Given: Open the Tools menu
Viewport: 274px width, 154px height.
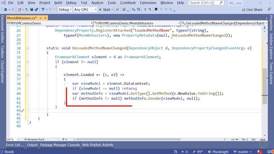Looking at the screenshot, I should click(x=112, y=3).
